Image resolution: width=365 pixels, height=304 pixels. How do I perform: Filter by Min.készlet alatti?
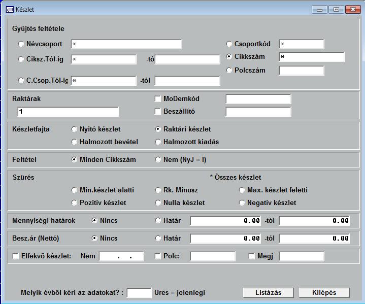(x=74, y=190)
